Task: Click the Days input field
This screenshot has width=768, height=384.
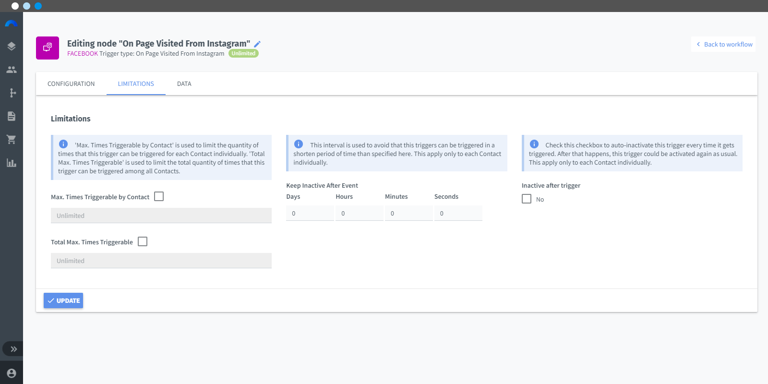Action: [x=310, y=213]
